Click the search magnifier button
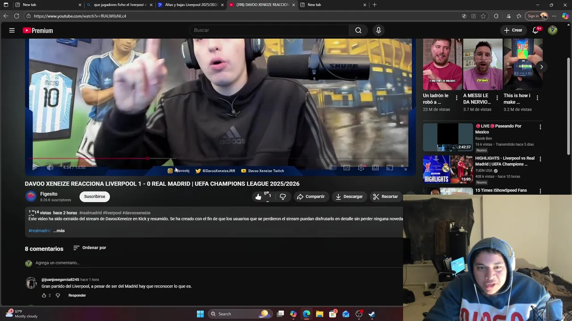The width and height of the screenshot is (572, 321). (x=358, y=30)
